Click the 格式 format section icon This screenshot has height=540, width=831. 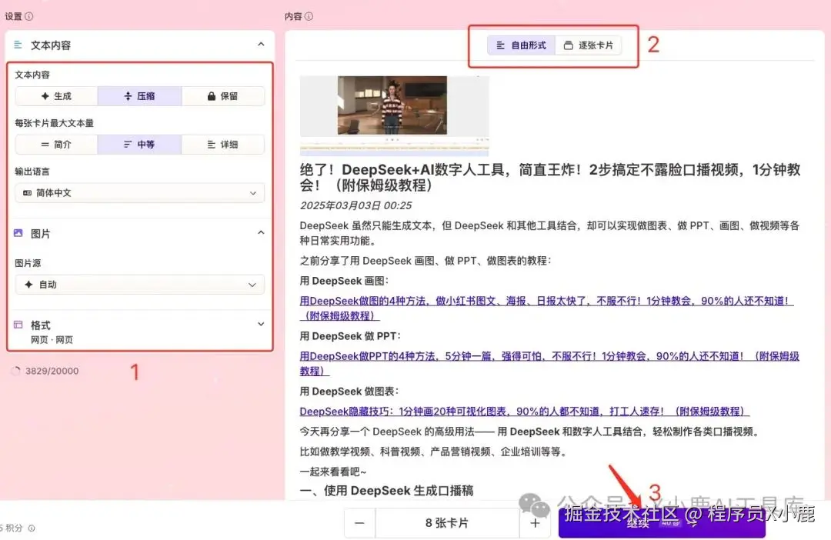(19, 324)
